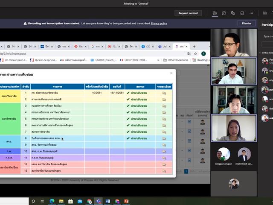Open folder detail icon for row 3
This screenshot has height=205, width=273.
click(x=164, y=106)
